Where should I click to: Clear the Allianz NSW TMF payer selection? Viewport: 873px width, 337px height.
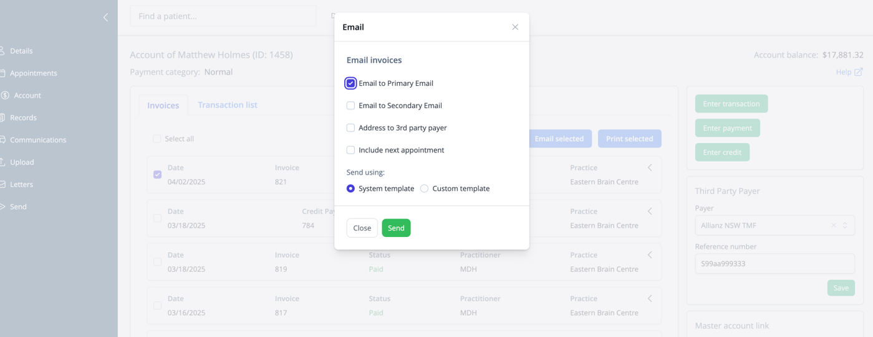click(x=834, y=225)
